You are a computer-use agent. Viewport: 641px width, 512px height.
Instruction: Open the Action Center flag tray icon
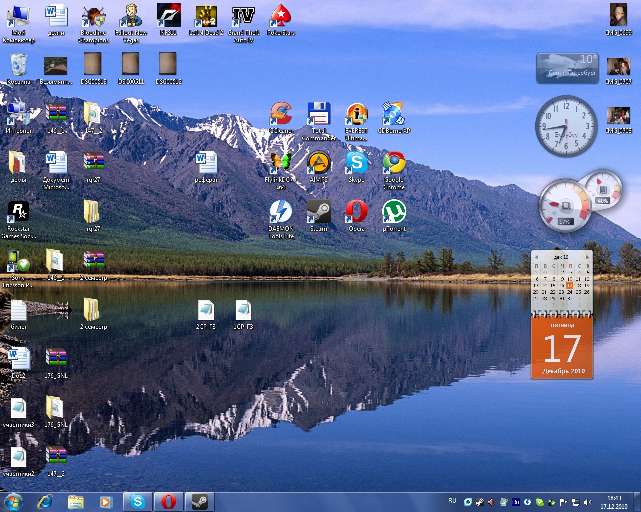(563, 502)
